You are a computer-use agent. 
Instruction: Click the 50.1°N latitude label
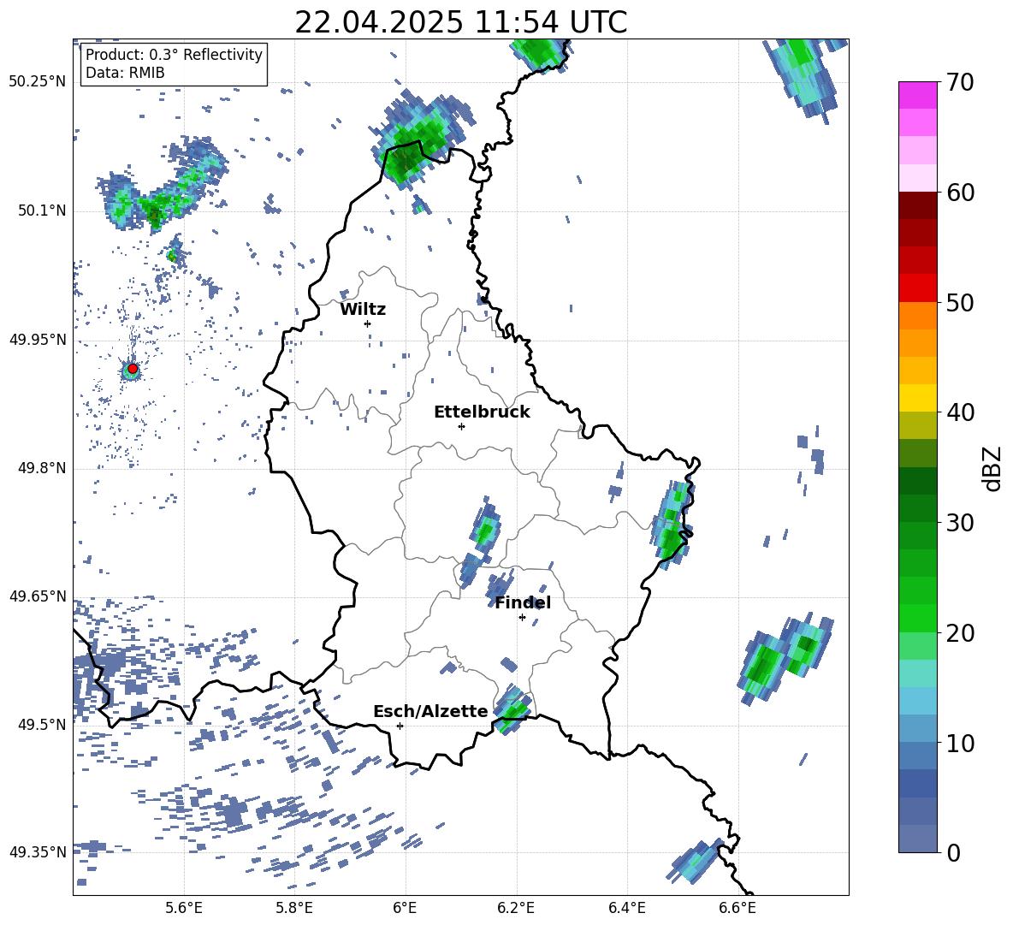pos(41,210)
